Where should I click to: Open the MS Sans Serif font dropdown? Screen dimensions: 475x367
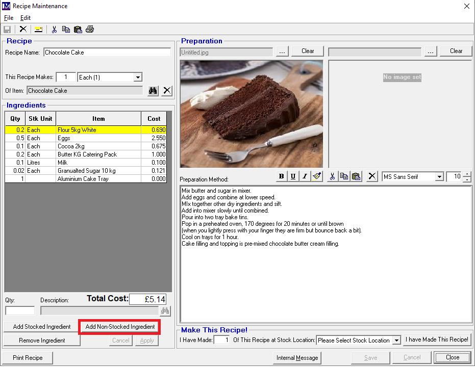pyautogui.click(x=439, y=177)
